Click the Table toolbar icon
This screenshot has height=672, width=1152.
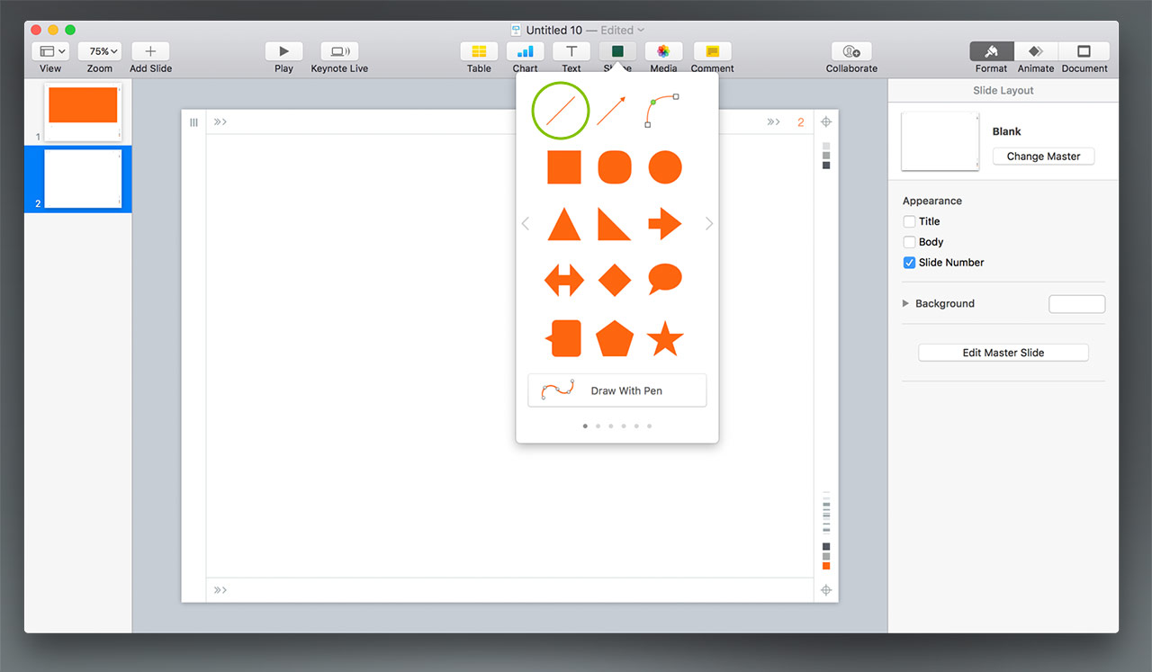479,52
